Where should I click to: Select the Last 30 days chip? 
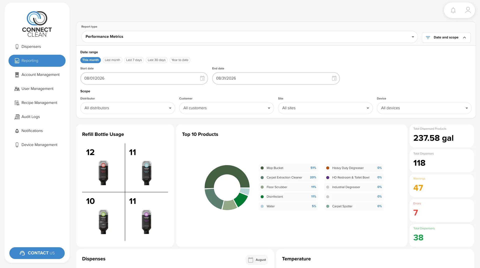[x=156, y=60]
